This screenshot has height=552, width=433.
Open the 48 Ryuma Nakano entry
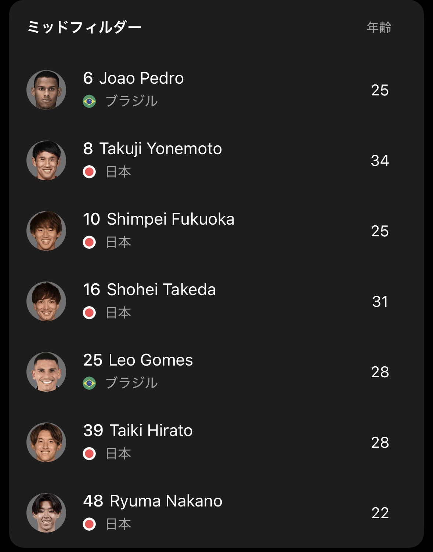(x=152, y=501)
